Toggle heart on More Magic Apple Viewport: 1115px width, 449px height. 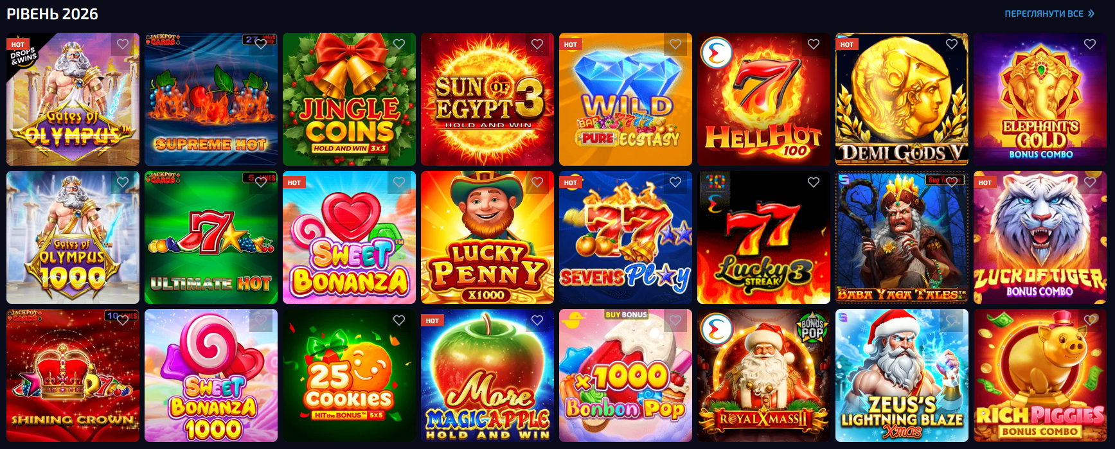pyautogui.click(x=537, y=321)
